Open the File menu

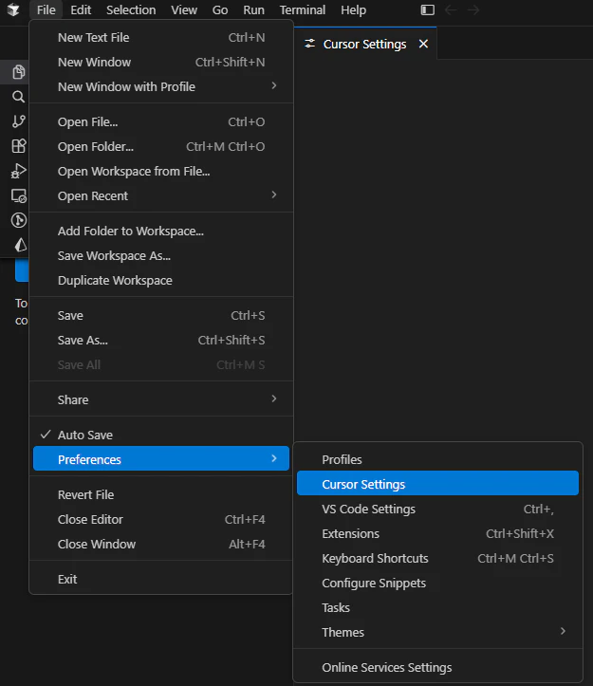[x=46, y=9]
